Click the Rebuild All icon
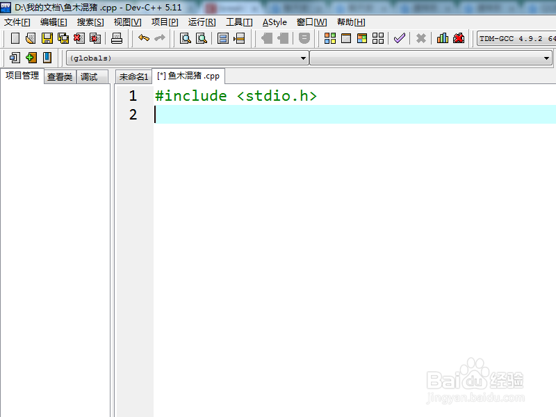This screenshot has width=556, height=417. coord(378,38)
